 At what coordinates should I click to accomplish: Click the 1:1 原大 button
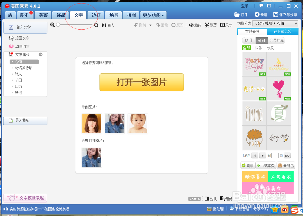(x=108, y=25)
